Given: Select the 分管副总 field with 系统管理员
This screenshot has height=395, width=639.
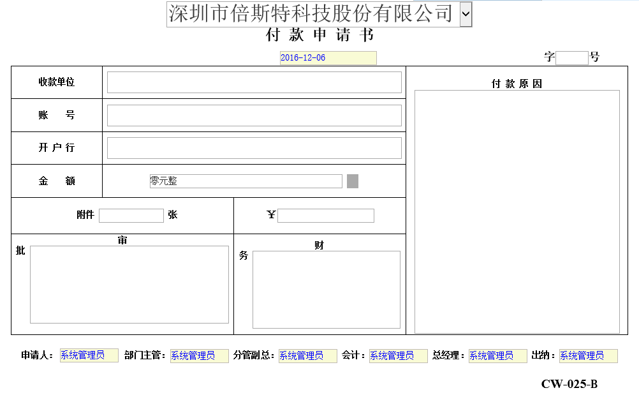Looking at the screenshot, I should point(307,356).
